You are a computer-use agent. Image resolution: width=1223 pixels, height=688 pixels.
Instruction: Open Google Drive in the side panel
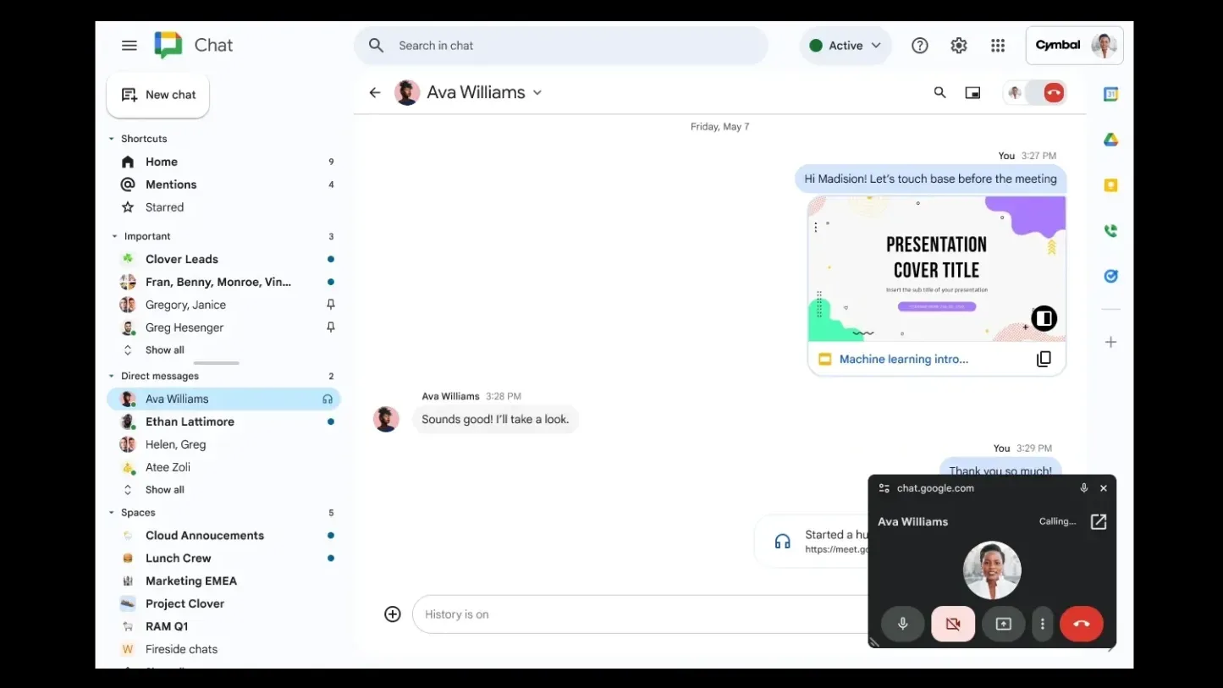(x=1110, y=140)
